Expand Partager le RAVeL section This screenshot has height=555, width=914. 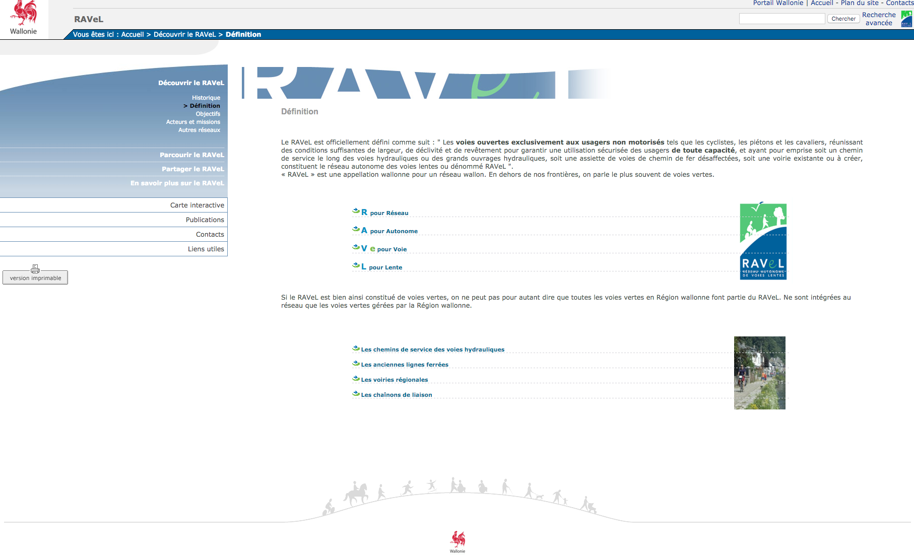tap(193, 169)
